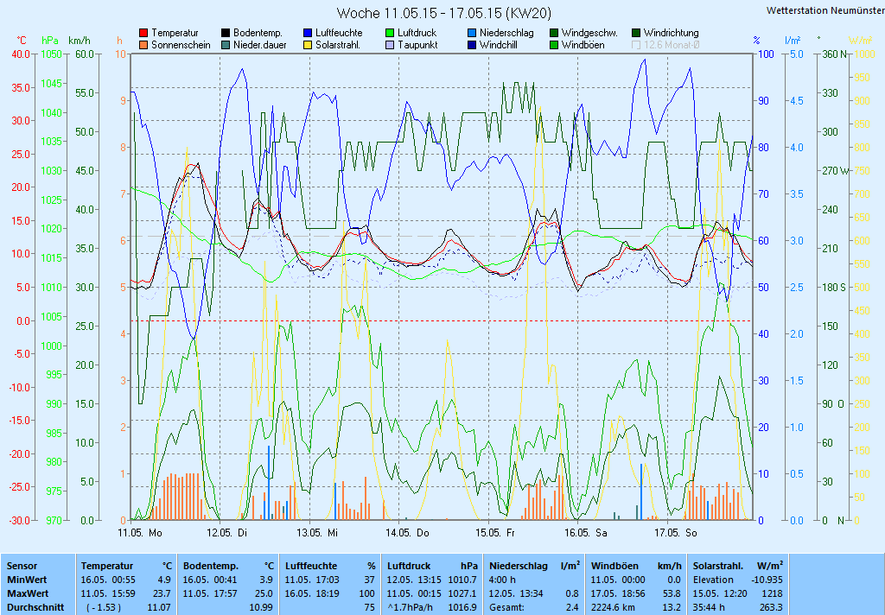
Task: Click the Luftfeuchte column header in table
Action: click(311, 566)
